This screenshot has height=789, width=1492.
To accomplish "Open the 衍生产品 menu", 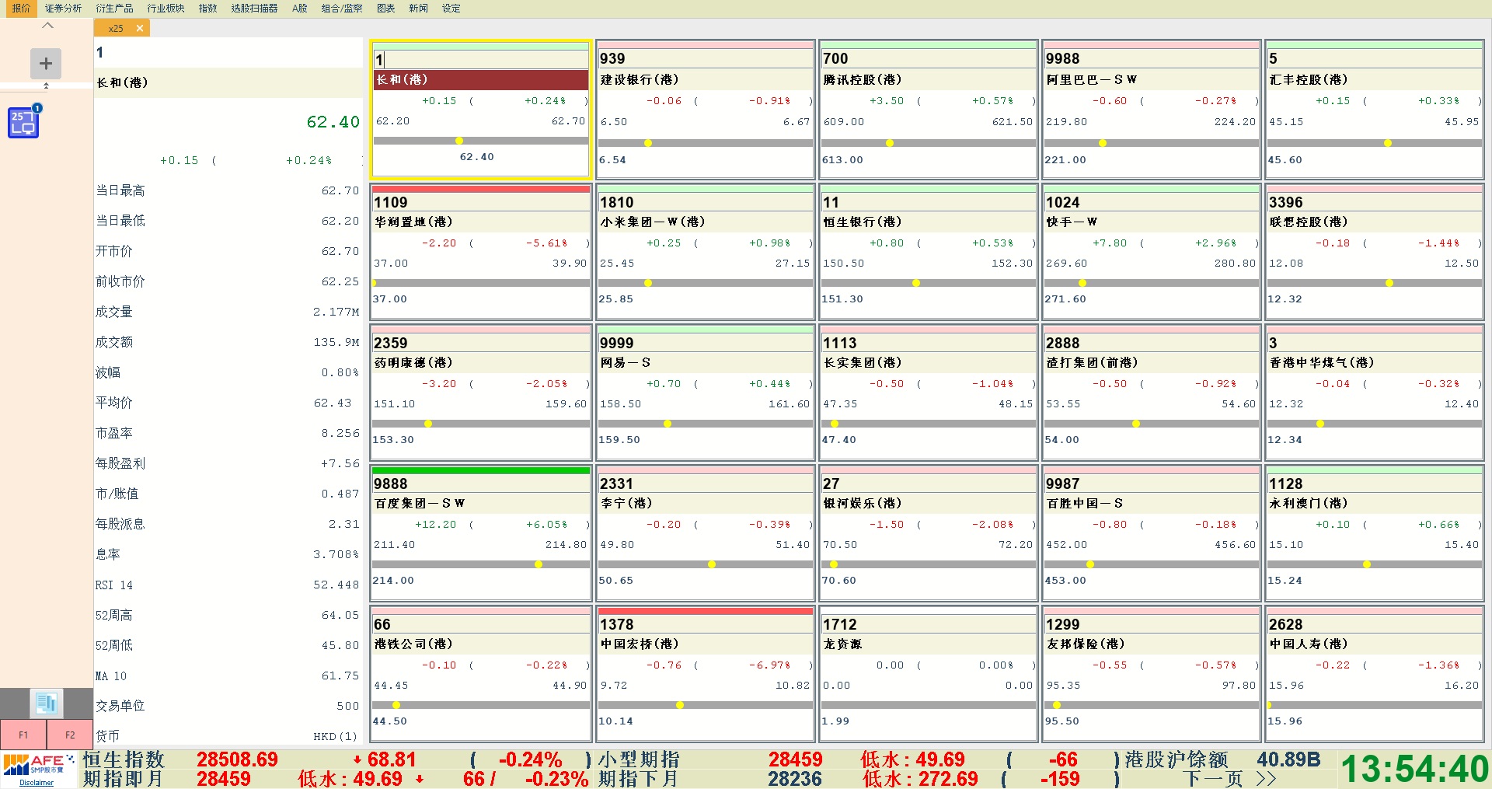I will tap(114, 9).
